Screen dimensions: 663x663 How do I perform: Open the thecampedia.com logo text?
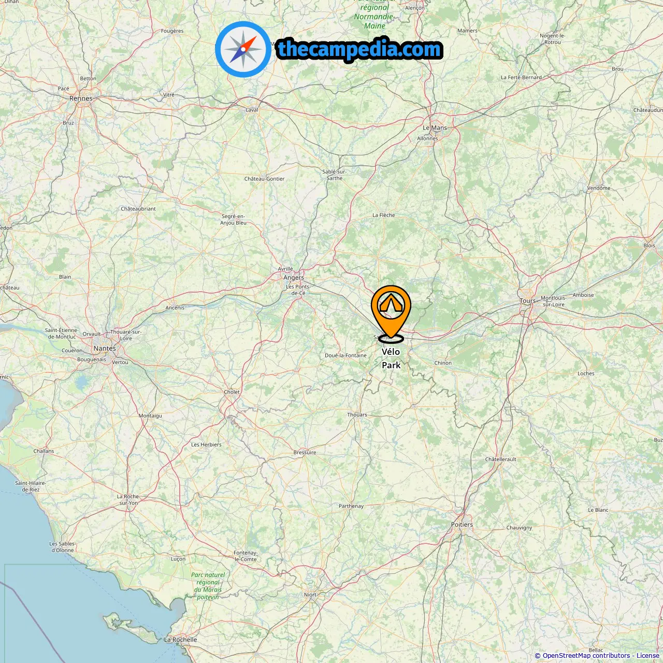pos(359,49)
